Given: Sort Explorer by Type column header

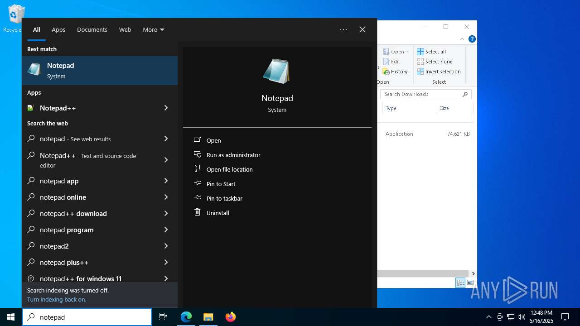Looking at the screenshot, I should point(391,108).
